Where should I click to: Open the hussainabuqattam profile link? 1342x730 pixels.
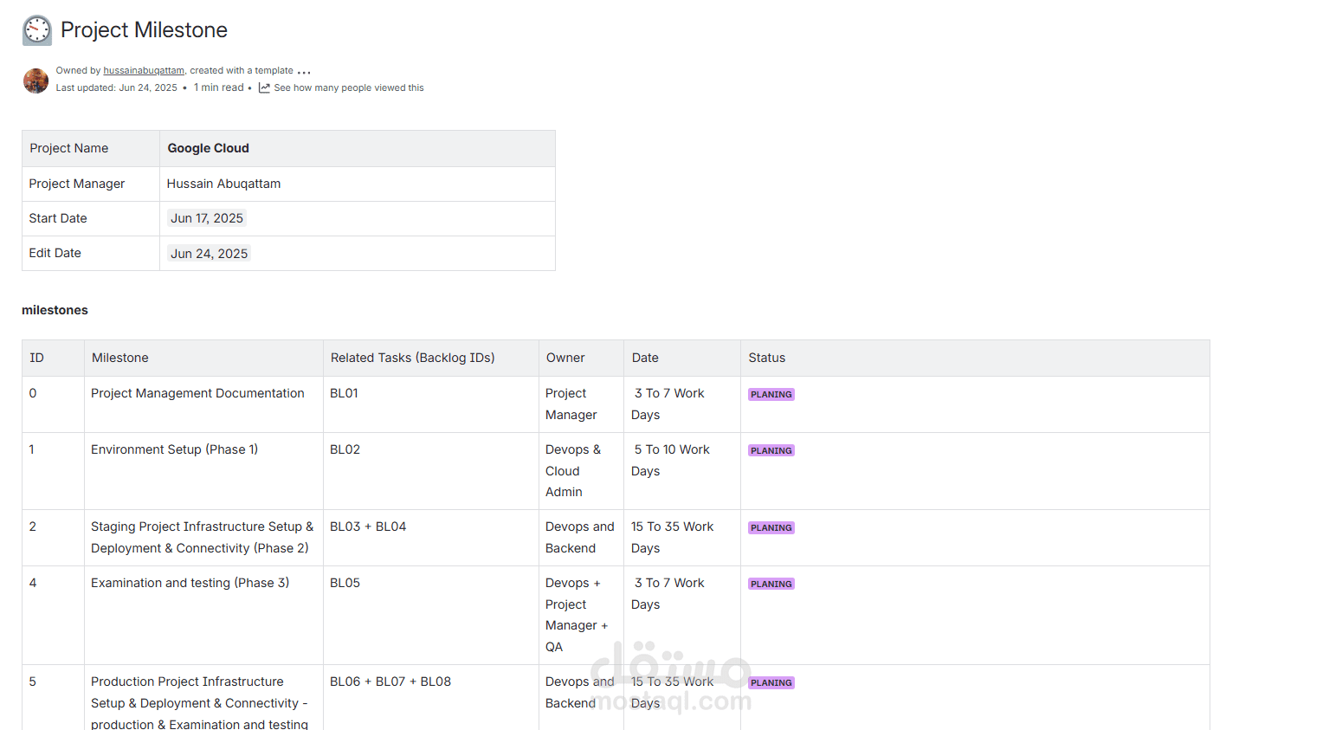tap(144, 71)
